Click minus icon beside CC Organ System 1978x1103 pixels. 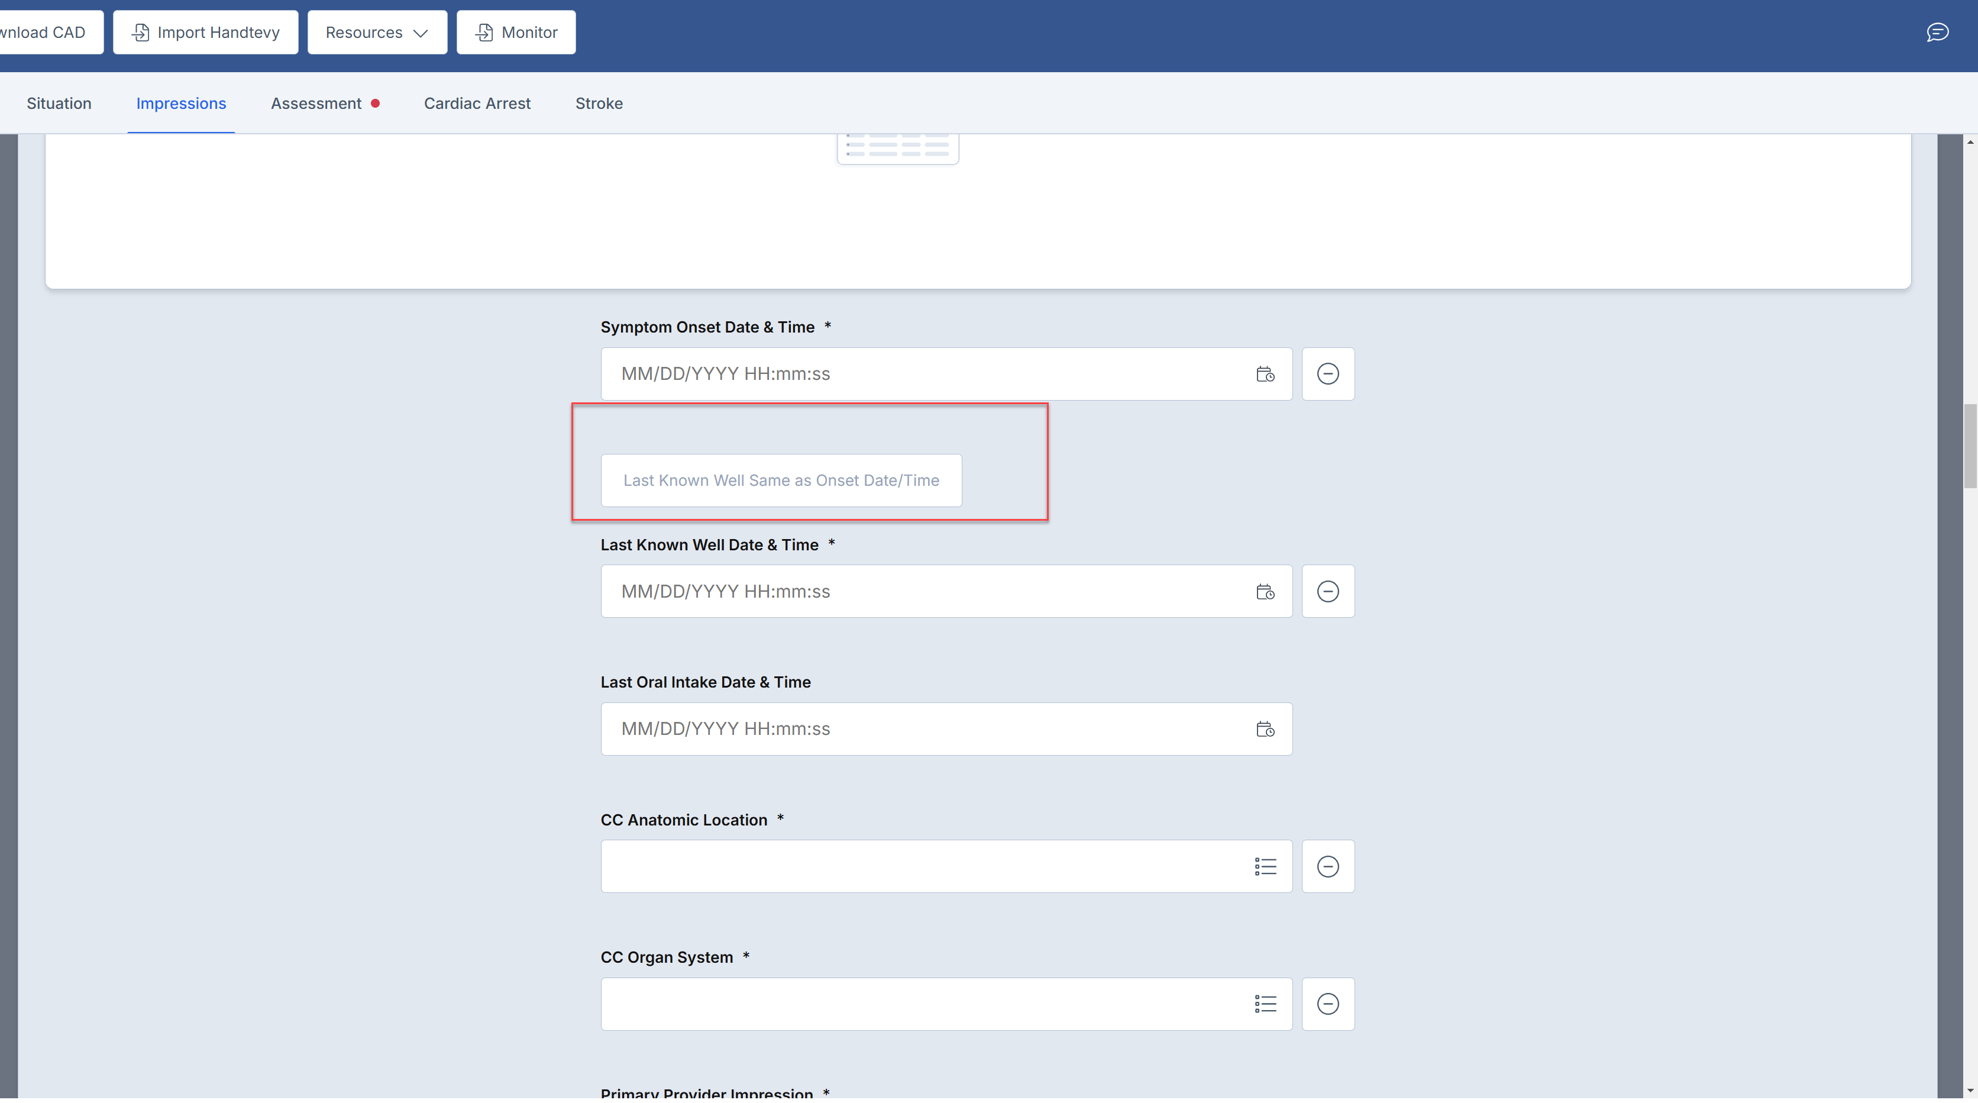[1327, 1004]
